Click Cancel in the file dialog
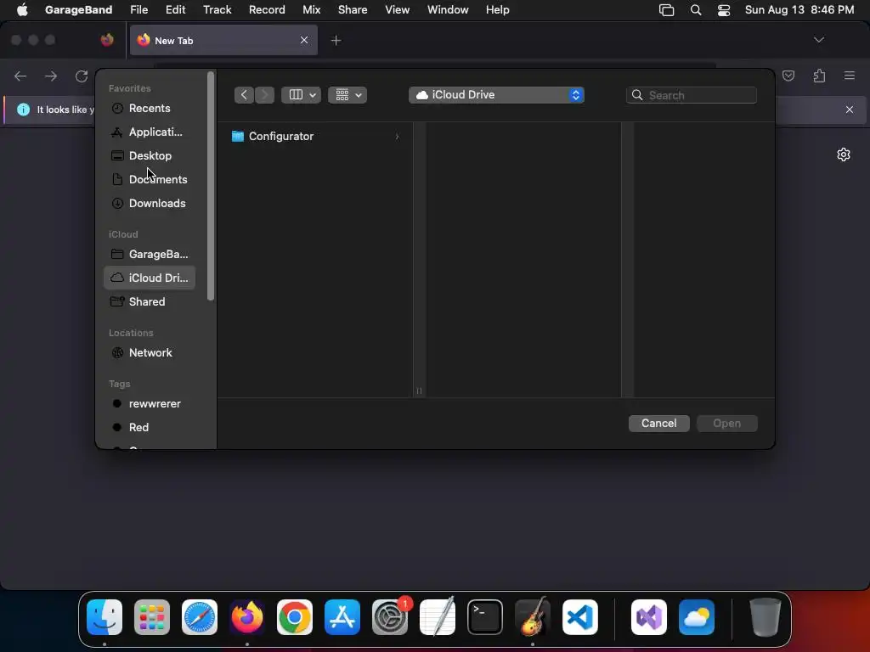This screenshot has height=652, width=870. tap(659, 424)
